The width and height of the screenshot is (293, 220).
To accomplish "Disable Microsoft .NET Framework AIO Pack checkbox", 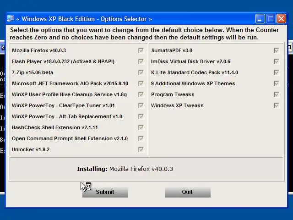I will (x=141, y=83).
